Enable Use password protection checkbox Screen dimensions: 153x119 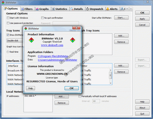click(x=8, y=23)
